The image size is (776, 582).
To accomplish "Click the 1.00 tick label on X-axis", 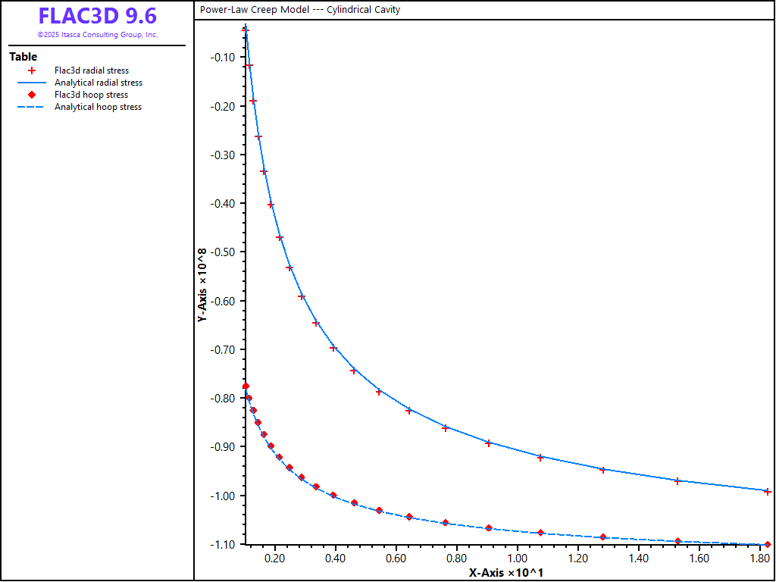I will 517,559.
